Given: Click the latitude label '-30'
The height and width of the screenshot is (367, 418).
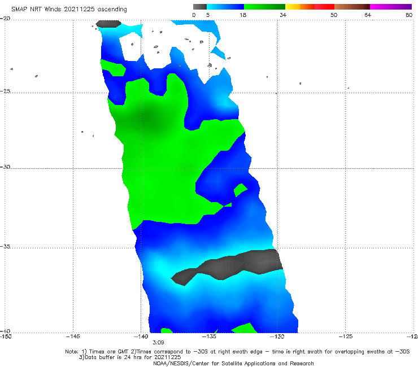Looking at the screenshot, I should point(5,167).
